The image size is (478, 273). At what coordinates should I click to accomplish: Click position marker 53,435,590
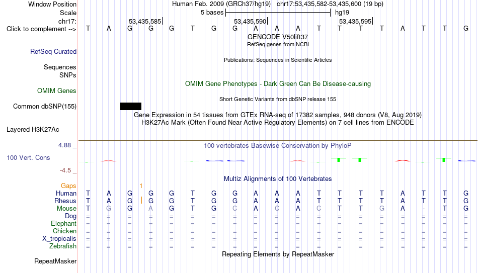[250, 21]
